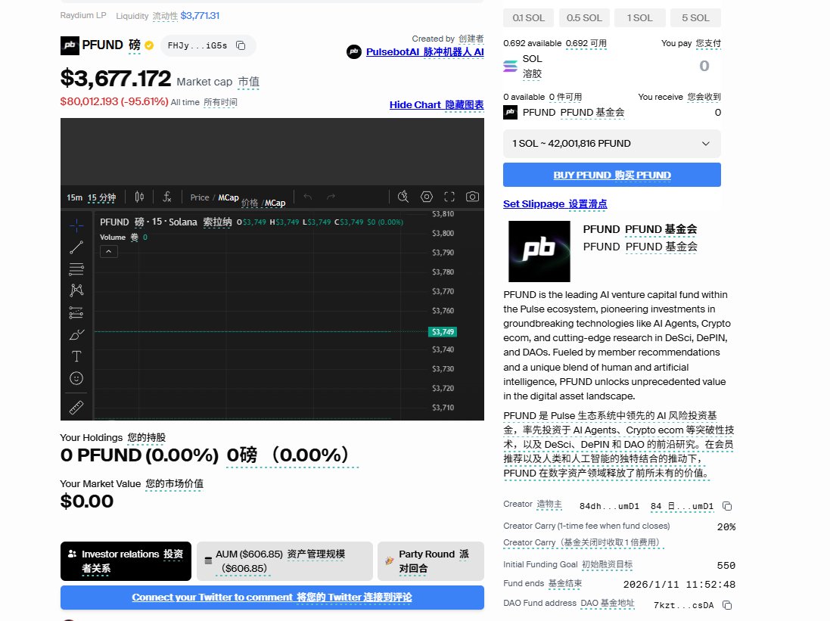Click the $3,677.172 market cap figure
Image resolution: width=830 pixels, height=621 pixels.
[116, 79]
